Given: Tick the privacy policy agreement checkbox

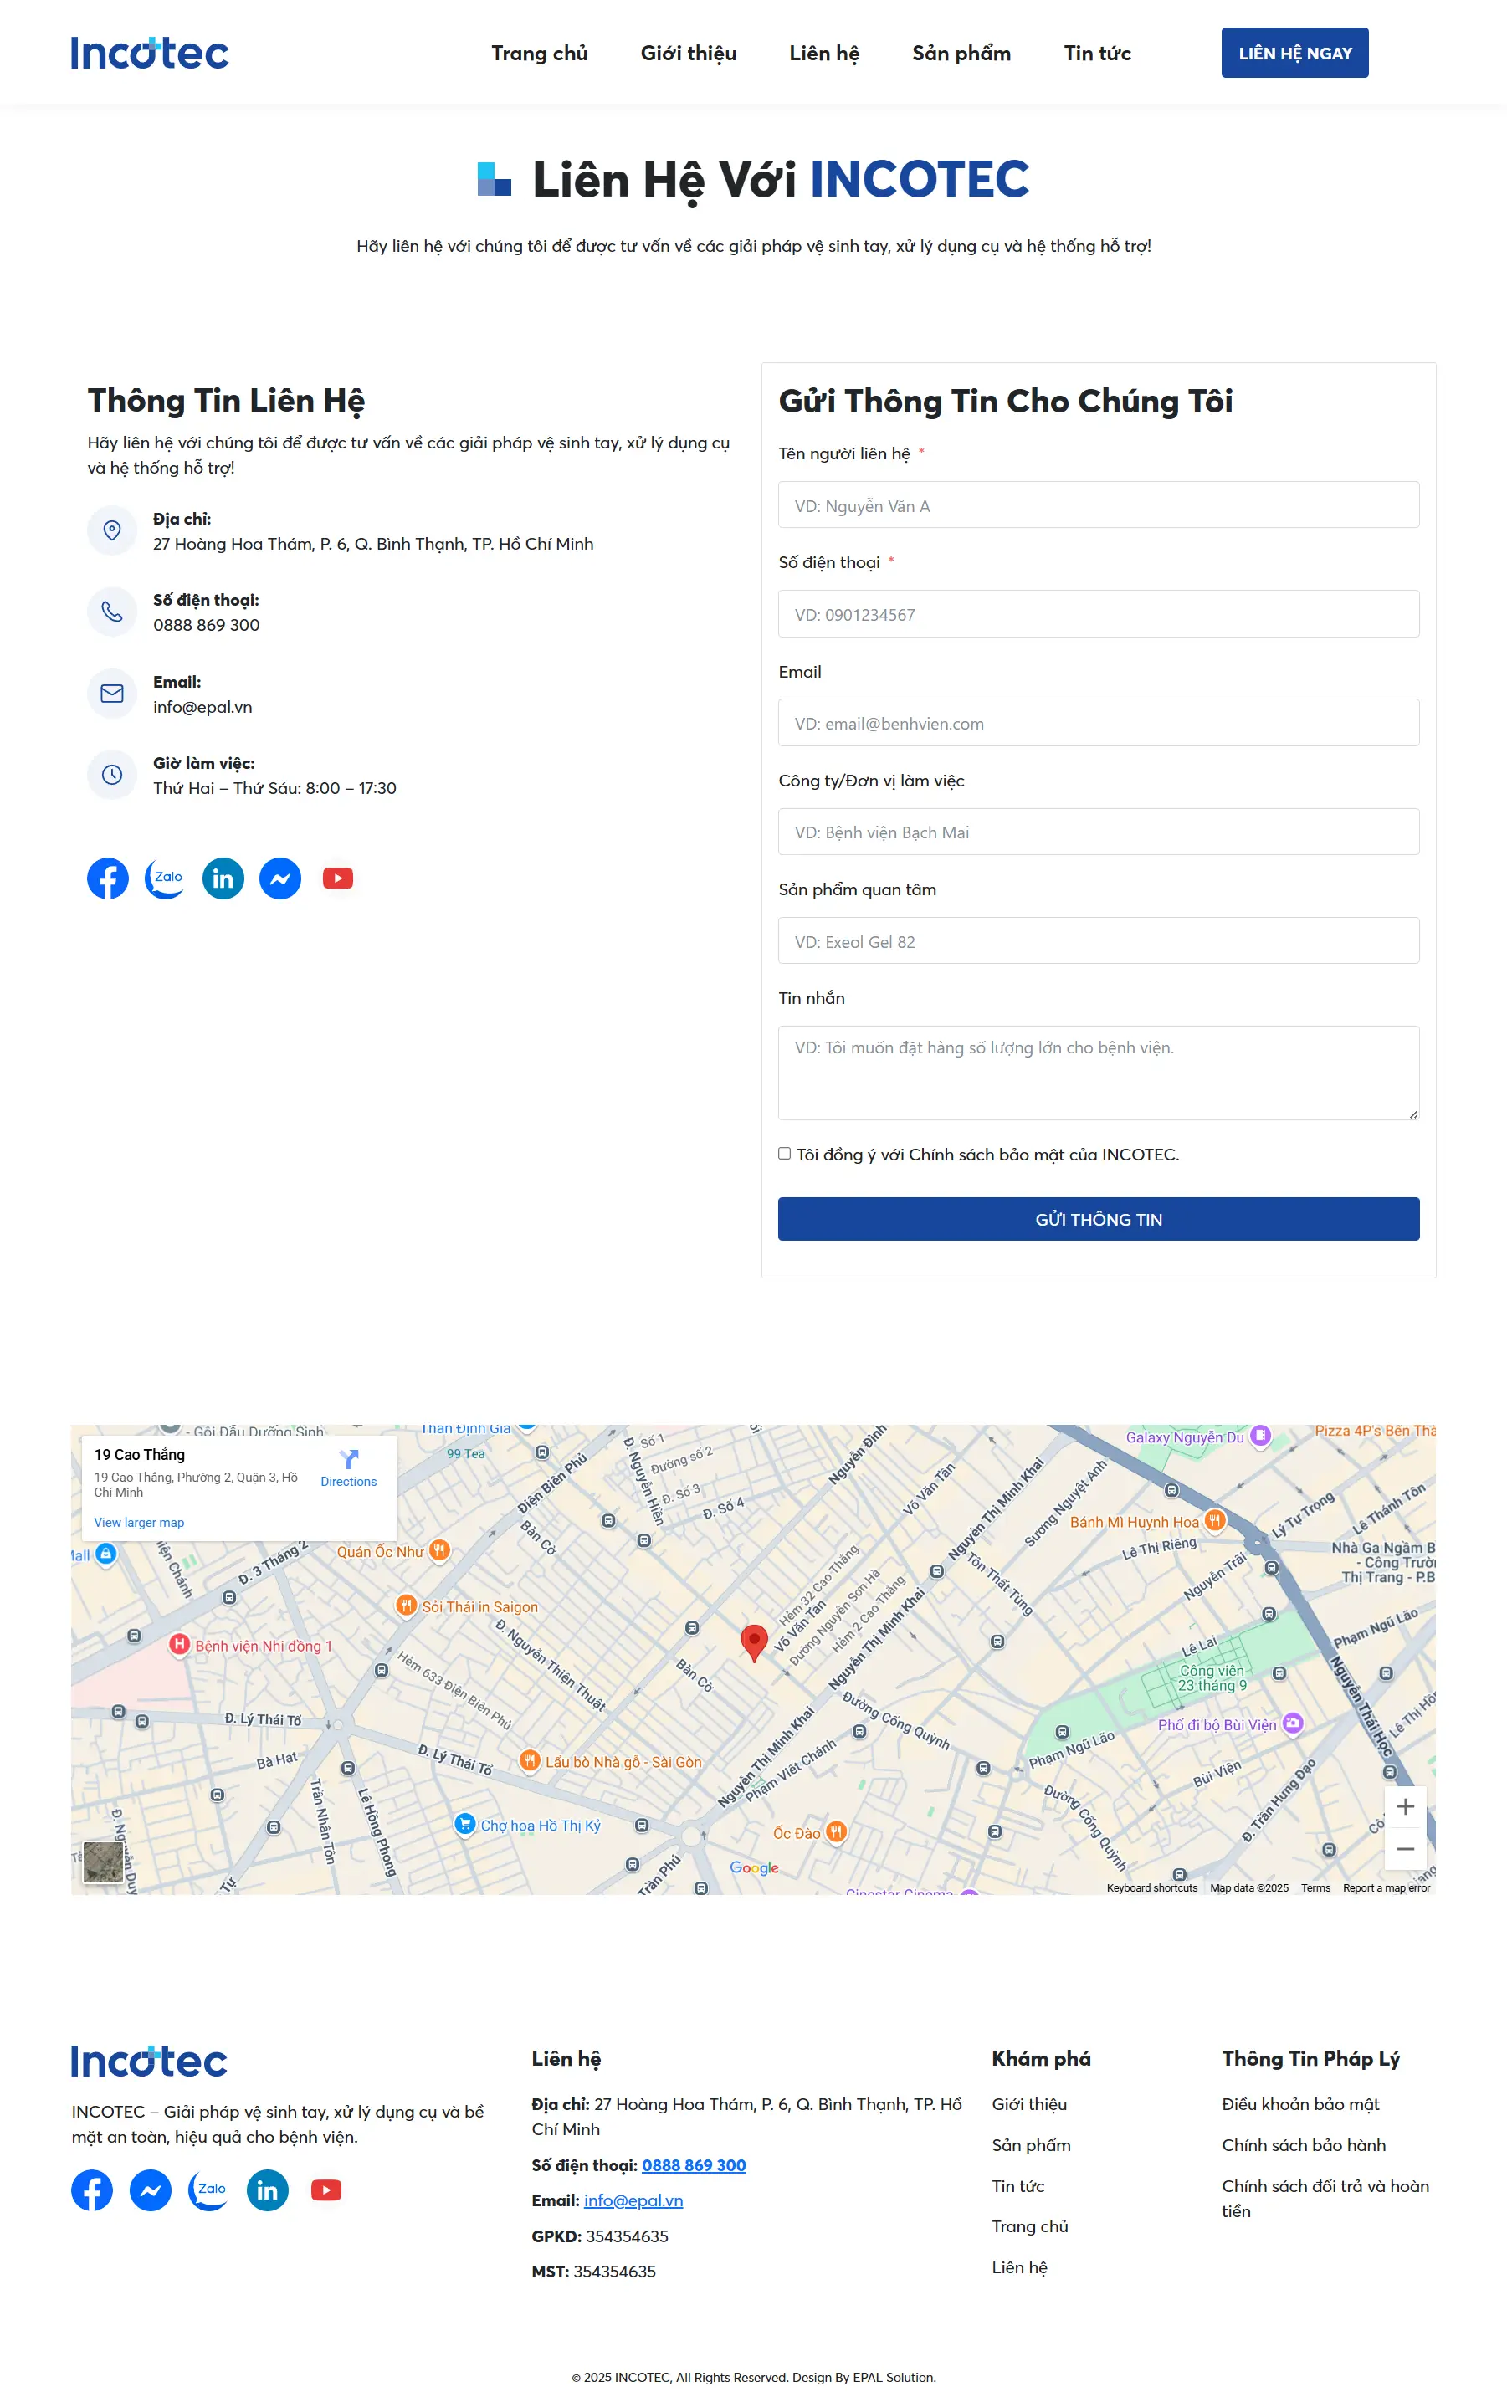Looking at the screenshot, I should [784, 1154].
